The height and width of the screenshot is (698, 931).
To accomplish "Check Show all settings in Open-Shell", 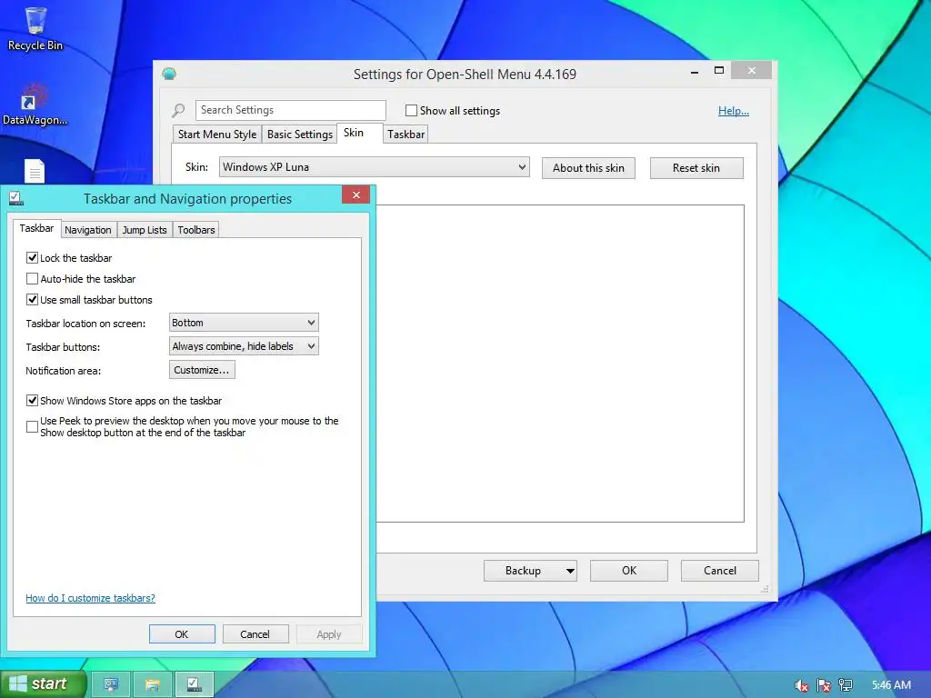I will [411, 110].
